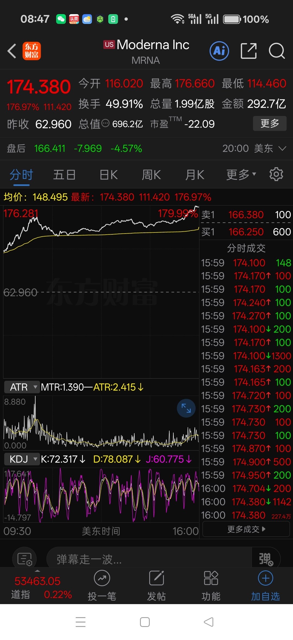Viewport: 293px width, 640px height.
Task: Tap the current price 174.380
Action: click(x=39, y=87)
